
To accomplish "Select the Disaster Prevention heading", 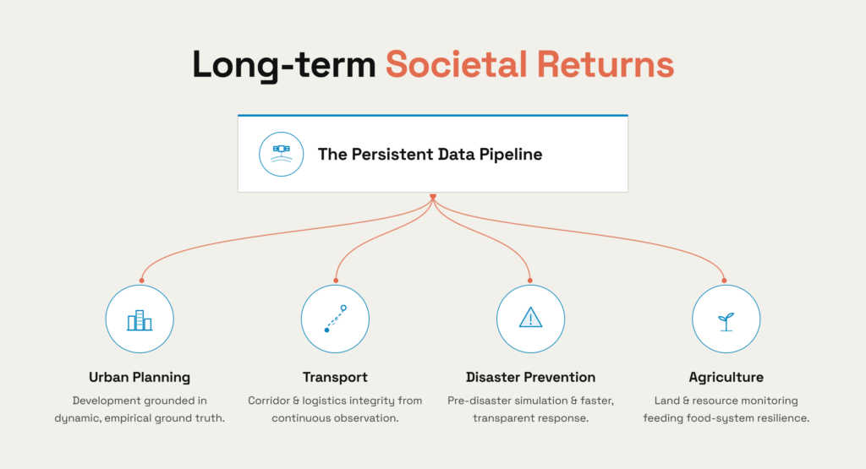I will point(531,378).
